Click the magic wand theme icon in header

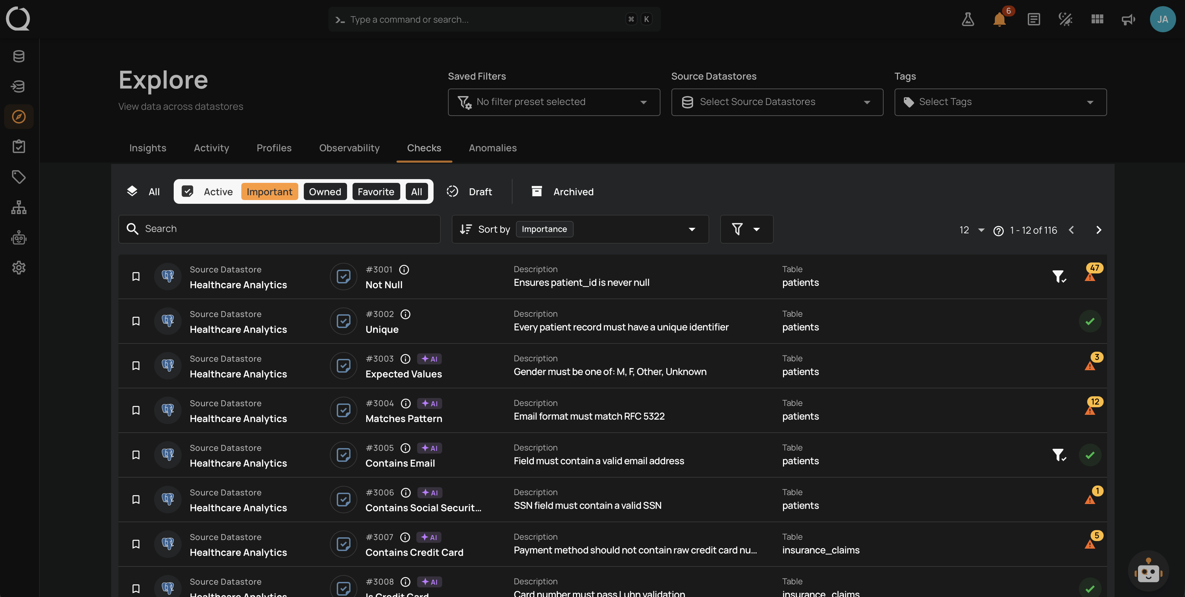point(1066,19)
